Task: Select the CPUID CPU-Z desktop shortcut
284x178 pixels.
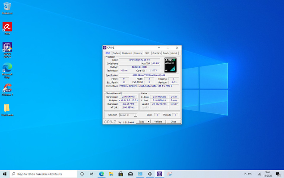Action: point(7,50)
